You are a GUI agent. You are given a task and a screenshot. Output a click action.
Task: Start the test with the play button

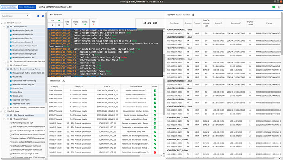pos(52,25)
